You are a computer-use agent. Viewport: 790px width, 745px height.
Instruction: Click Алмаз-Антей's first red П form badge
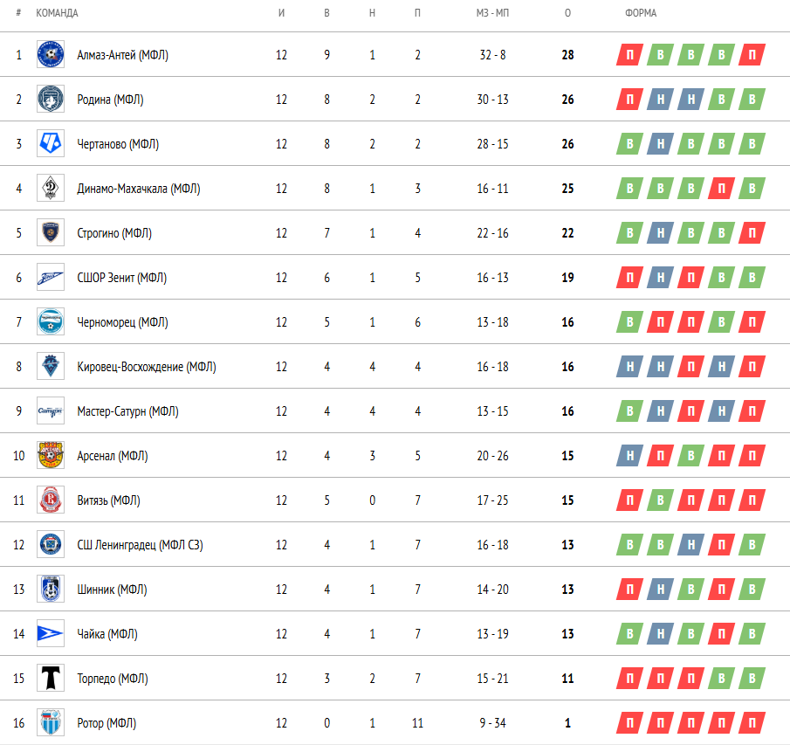click(x=629, y=54)
